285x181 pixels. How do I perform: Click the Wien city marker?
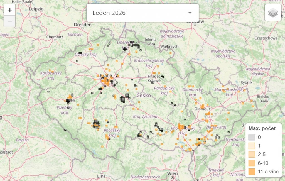point(173,177)
